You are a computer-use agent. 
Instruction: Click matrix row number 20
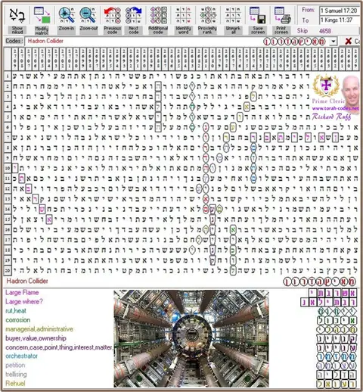tap(8, 270)
